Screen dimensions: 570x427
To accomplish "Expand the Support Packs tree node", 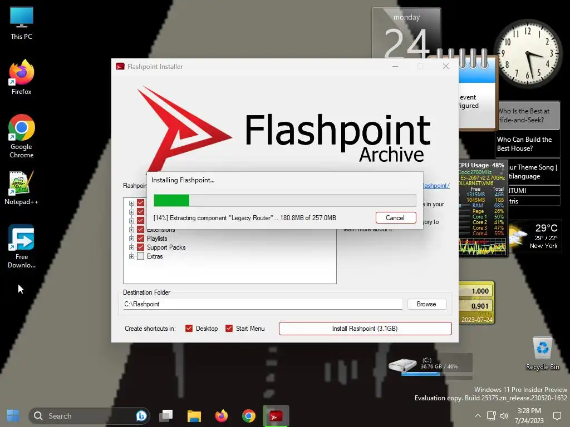I will click(x=131, y=247).
